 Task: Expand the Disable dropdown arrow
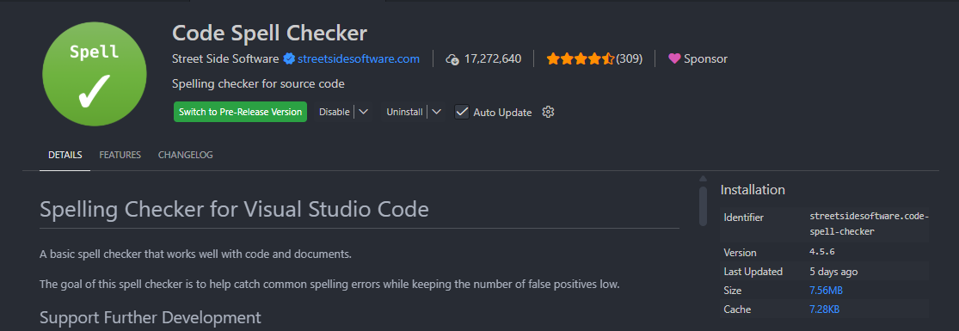tap(363, 112)
